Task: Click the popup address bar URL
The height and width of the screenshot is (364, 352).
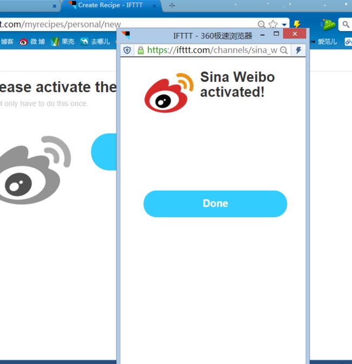Action: pos(212,50)
